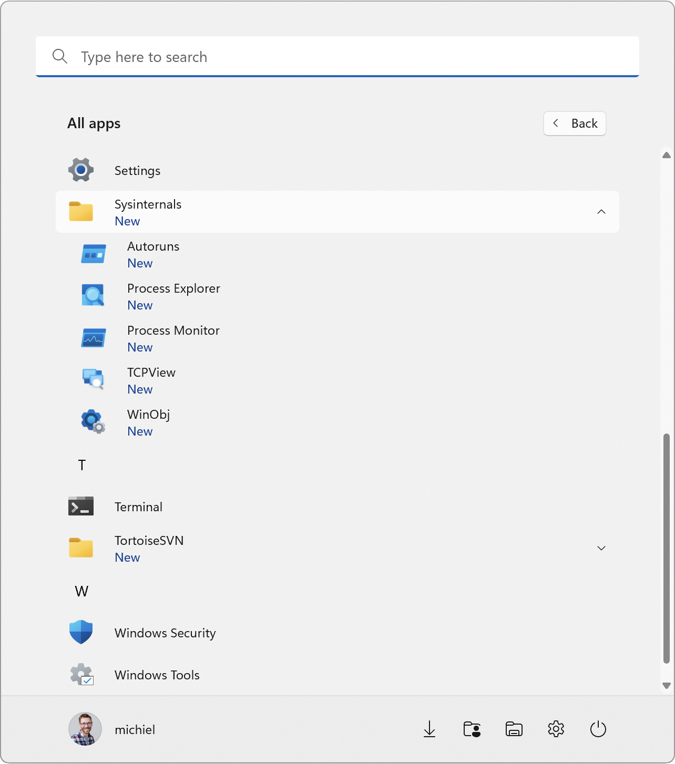Select the Autoruns app name
Viewport: 675px width, 764px height.
pyautogui.click(x=153, y=246)
